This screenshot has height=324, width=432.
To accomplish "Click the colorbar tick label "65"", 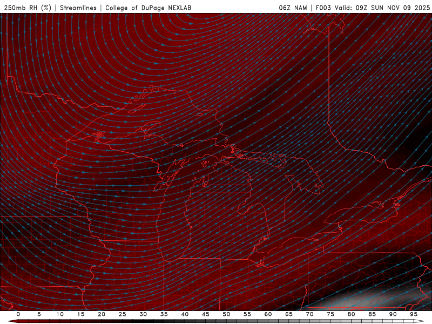I will 289,314.
